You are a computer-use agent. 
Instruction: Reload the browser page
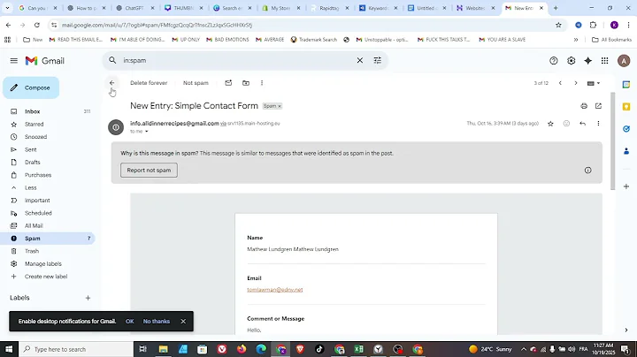click(x=37, y=25)
